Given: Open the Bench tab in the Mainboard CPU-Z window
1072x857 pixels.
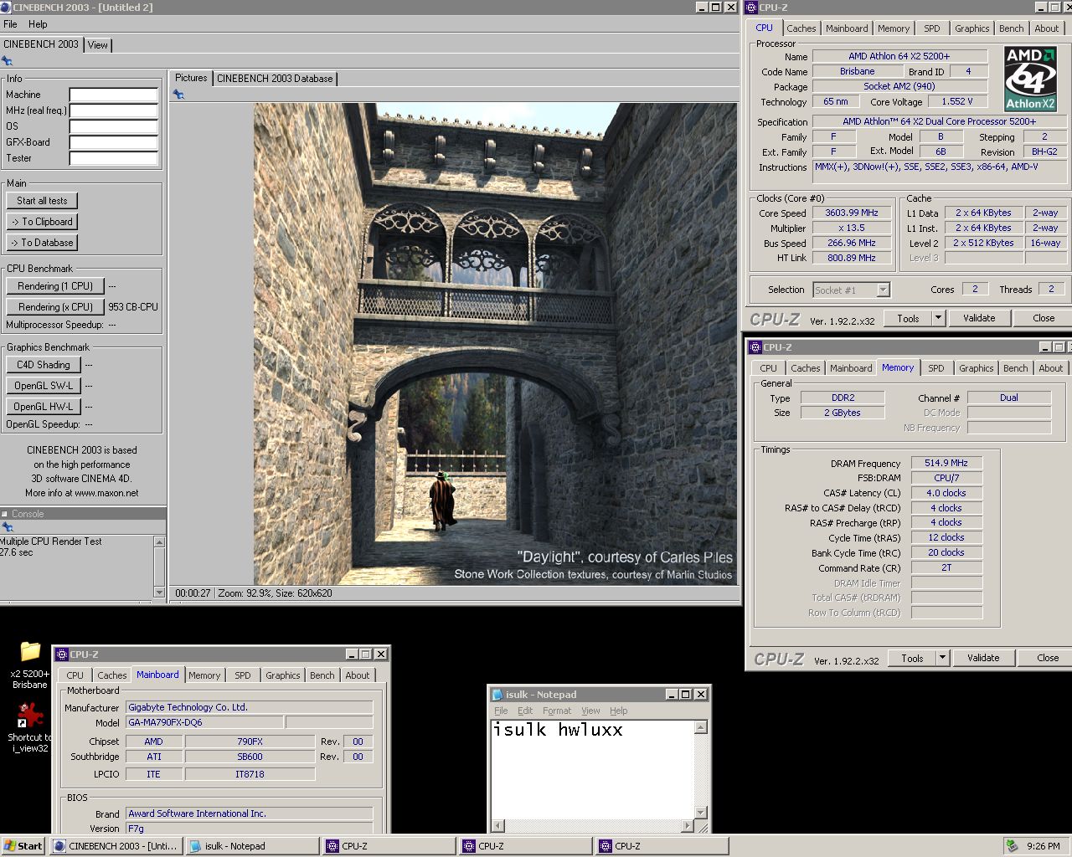Looking at the screenshot, I should point(322,675).
